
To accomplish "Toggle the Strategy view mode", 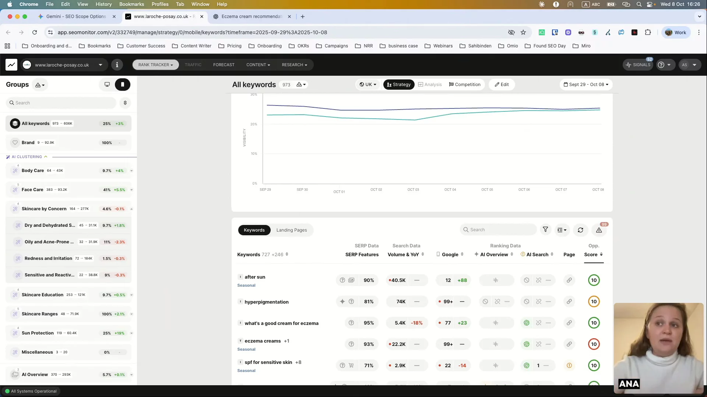I will (x=399, y=85).
